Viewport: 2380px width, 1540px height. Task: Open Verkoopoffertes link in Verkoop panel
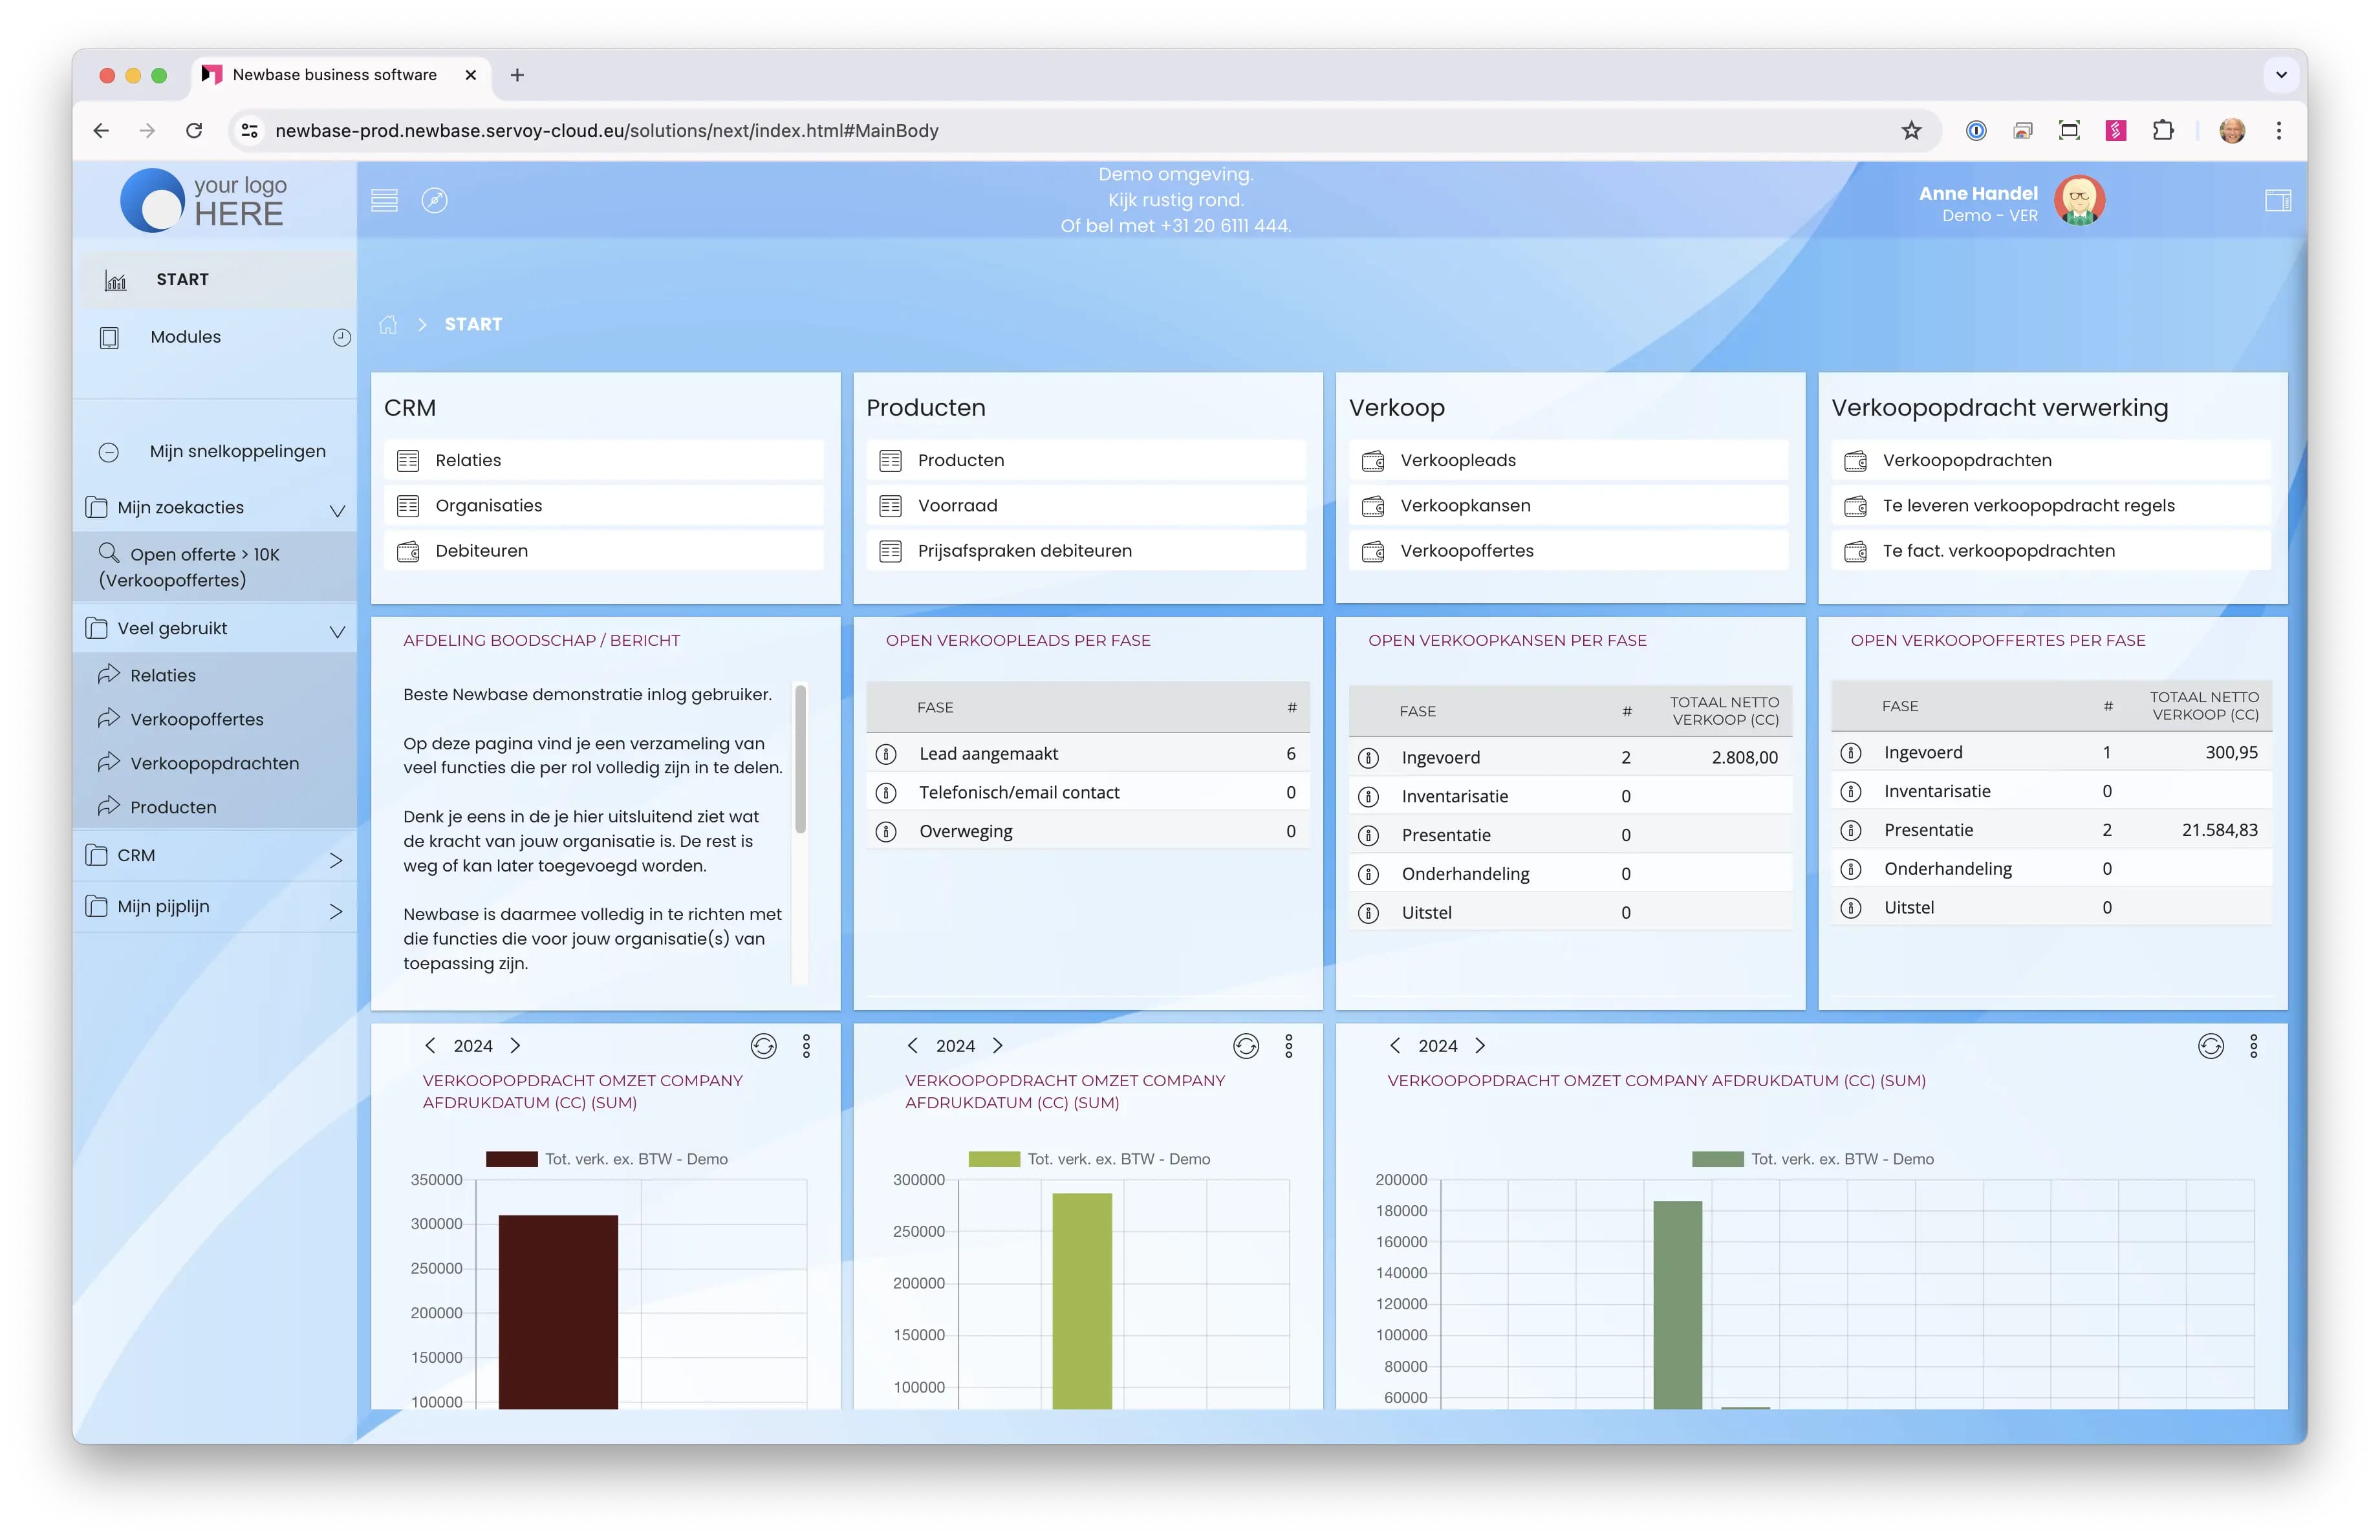[x=1466, y=551]
